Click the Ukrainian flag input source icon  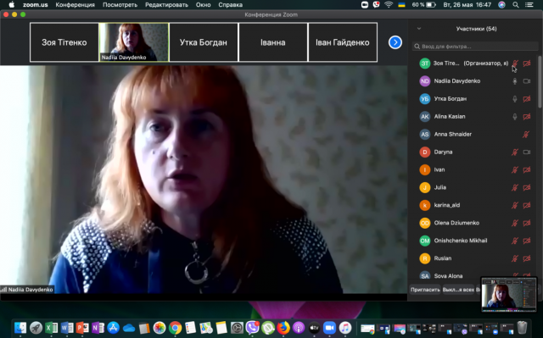(401, 5)
